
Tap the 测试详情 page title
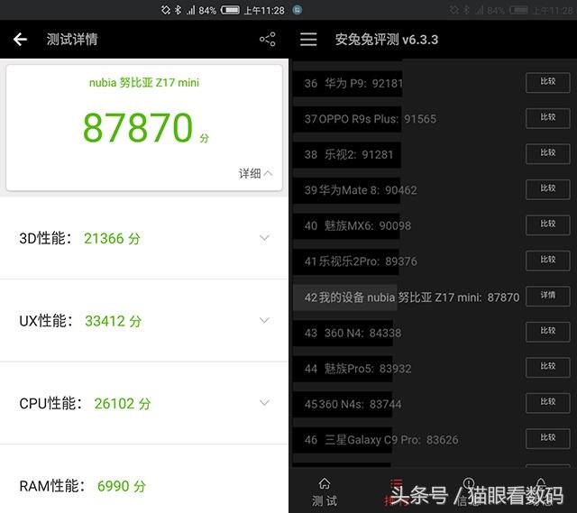click(72, 39)
